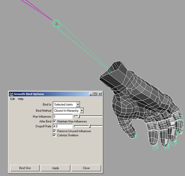Click the Apply button
The height and width of the screenshot is (176, 185).
tap(55, 168)
